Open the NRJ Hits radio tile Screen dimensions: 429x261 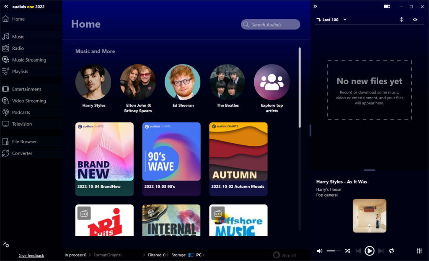coord(104,220)
